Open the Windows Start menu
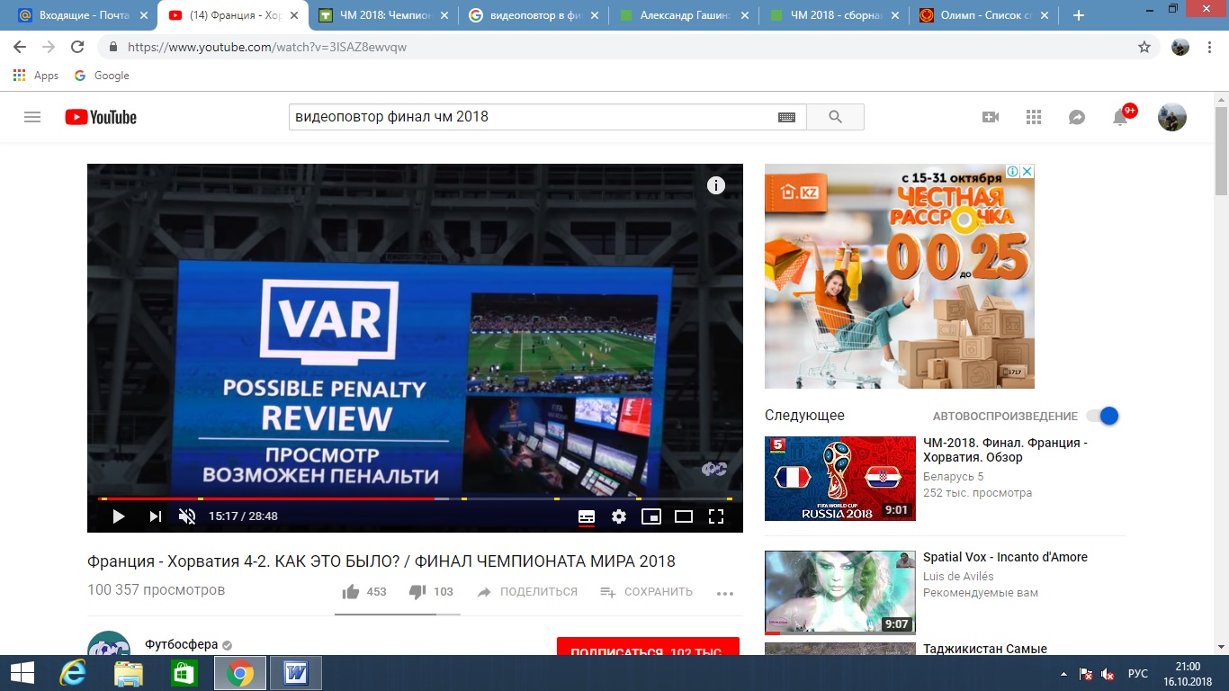1229x691 pixels. (22, 673)
